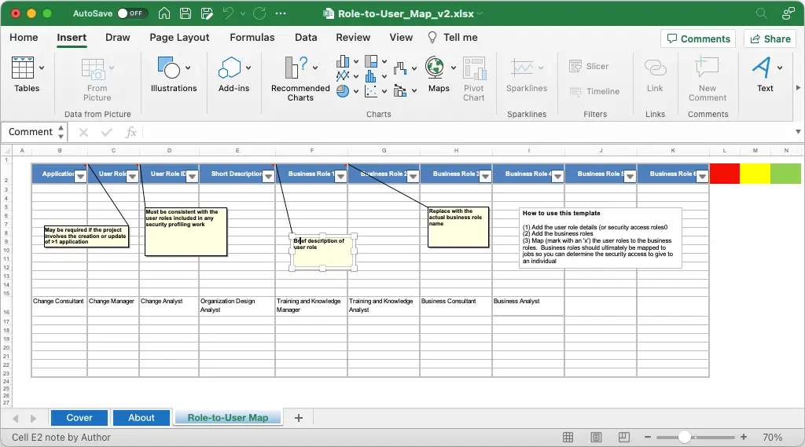
Task: Click the Pivot Chart button
Action: [x=474, y=79]
